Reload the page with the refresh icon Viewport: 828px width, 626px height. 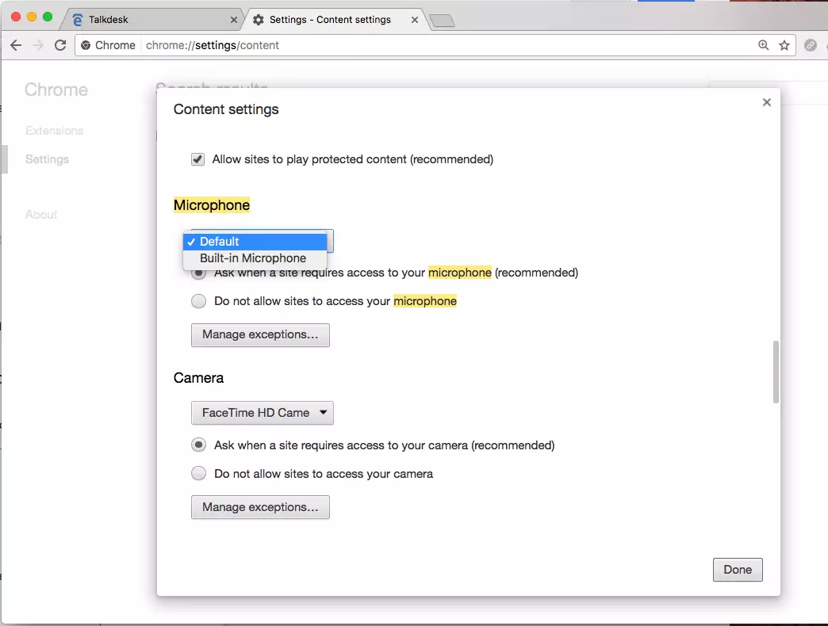pyautogui.click(x=60, y=45)
